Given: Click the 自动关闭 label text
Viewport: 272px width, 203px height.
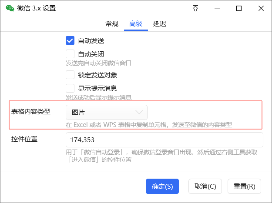Looking at the screenshot, I should point(91,54).
